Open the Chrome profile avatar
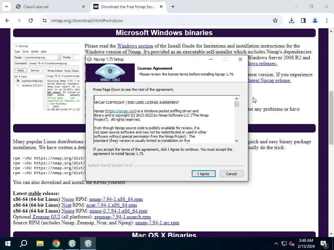 (x=315, y=21)
